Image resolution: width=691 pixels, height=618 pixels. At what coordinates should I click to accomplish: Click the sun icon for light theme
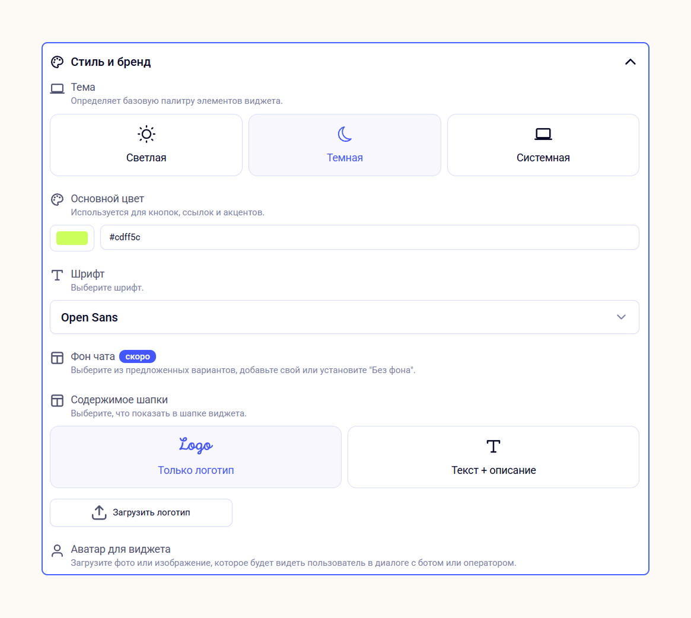147,134
